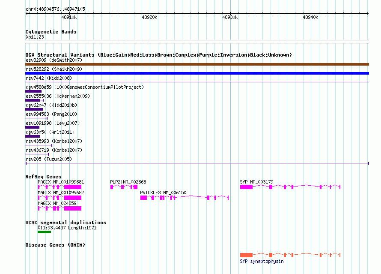This screenshot has width=381, height=274.
Task: Click the dgv62n47 (Kidd2010b) label
Action: pyautogui.click(x=51, y=105)
